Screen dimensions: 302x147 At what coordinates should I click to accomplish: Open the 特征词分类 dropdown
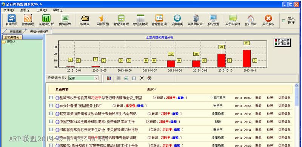pos(96,78)
